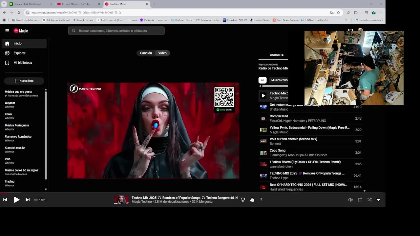The width and height of the screenshot is (420, 236).
Task: Open more actions menu in player bar
Action: [261, 200]
